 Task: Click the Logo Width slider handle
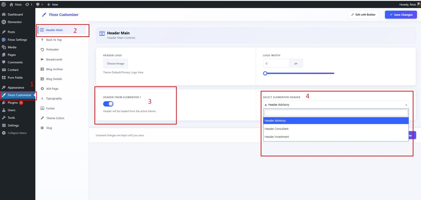point(265,73)
